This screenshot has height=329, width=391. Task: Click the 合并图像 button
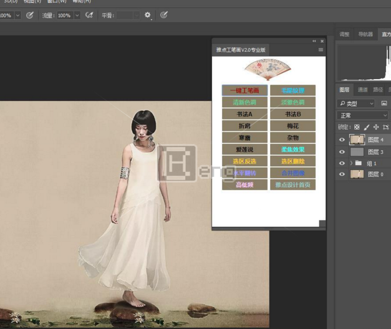point(292,173)
